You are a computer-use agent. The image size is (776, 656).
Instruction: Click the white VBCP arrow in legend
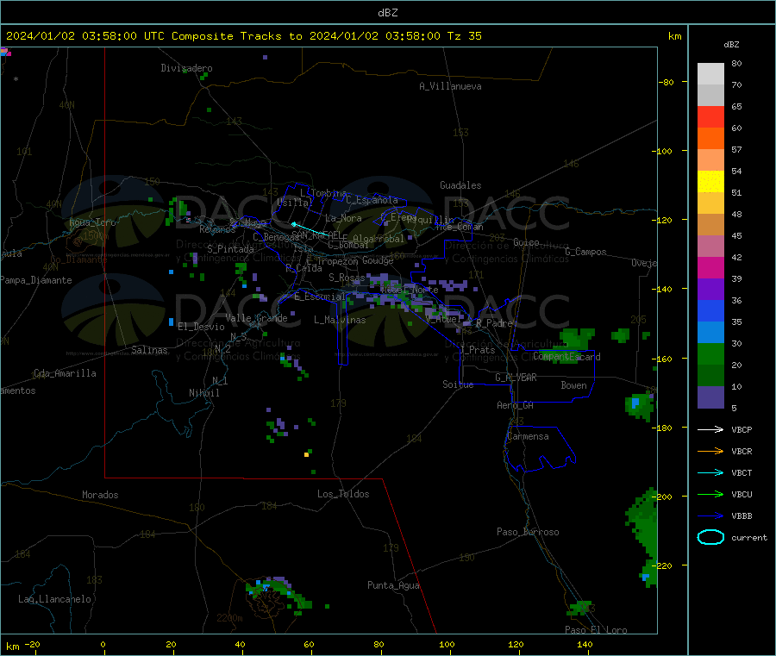[x=710, y=429]
